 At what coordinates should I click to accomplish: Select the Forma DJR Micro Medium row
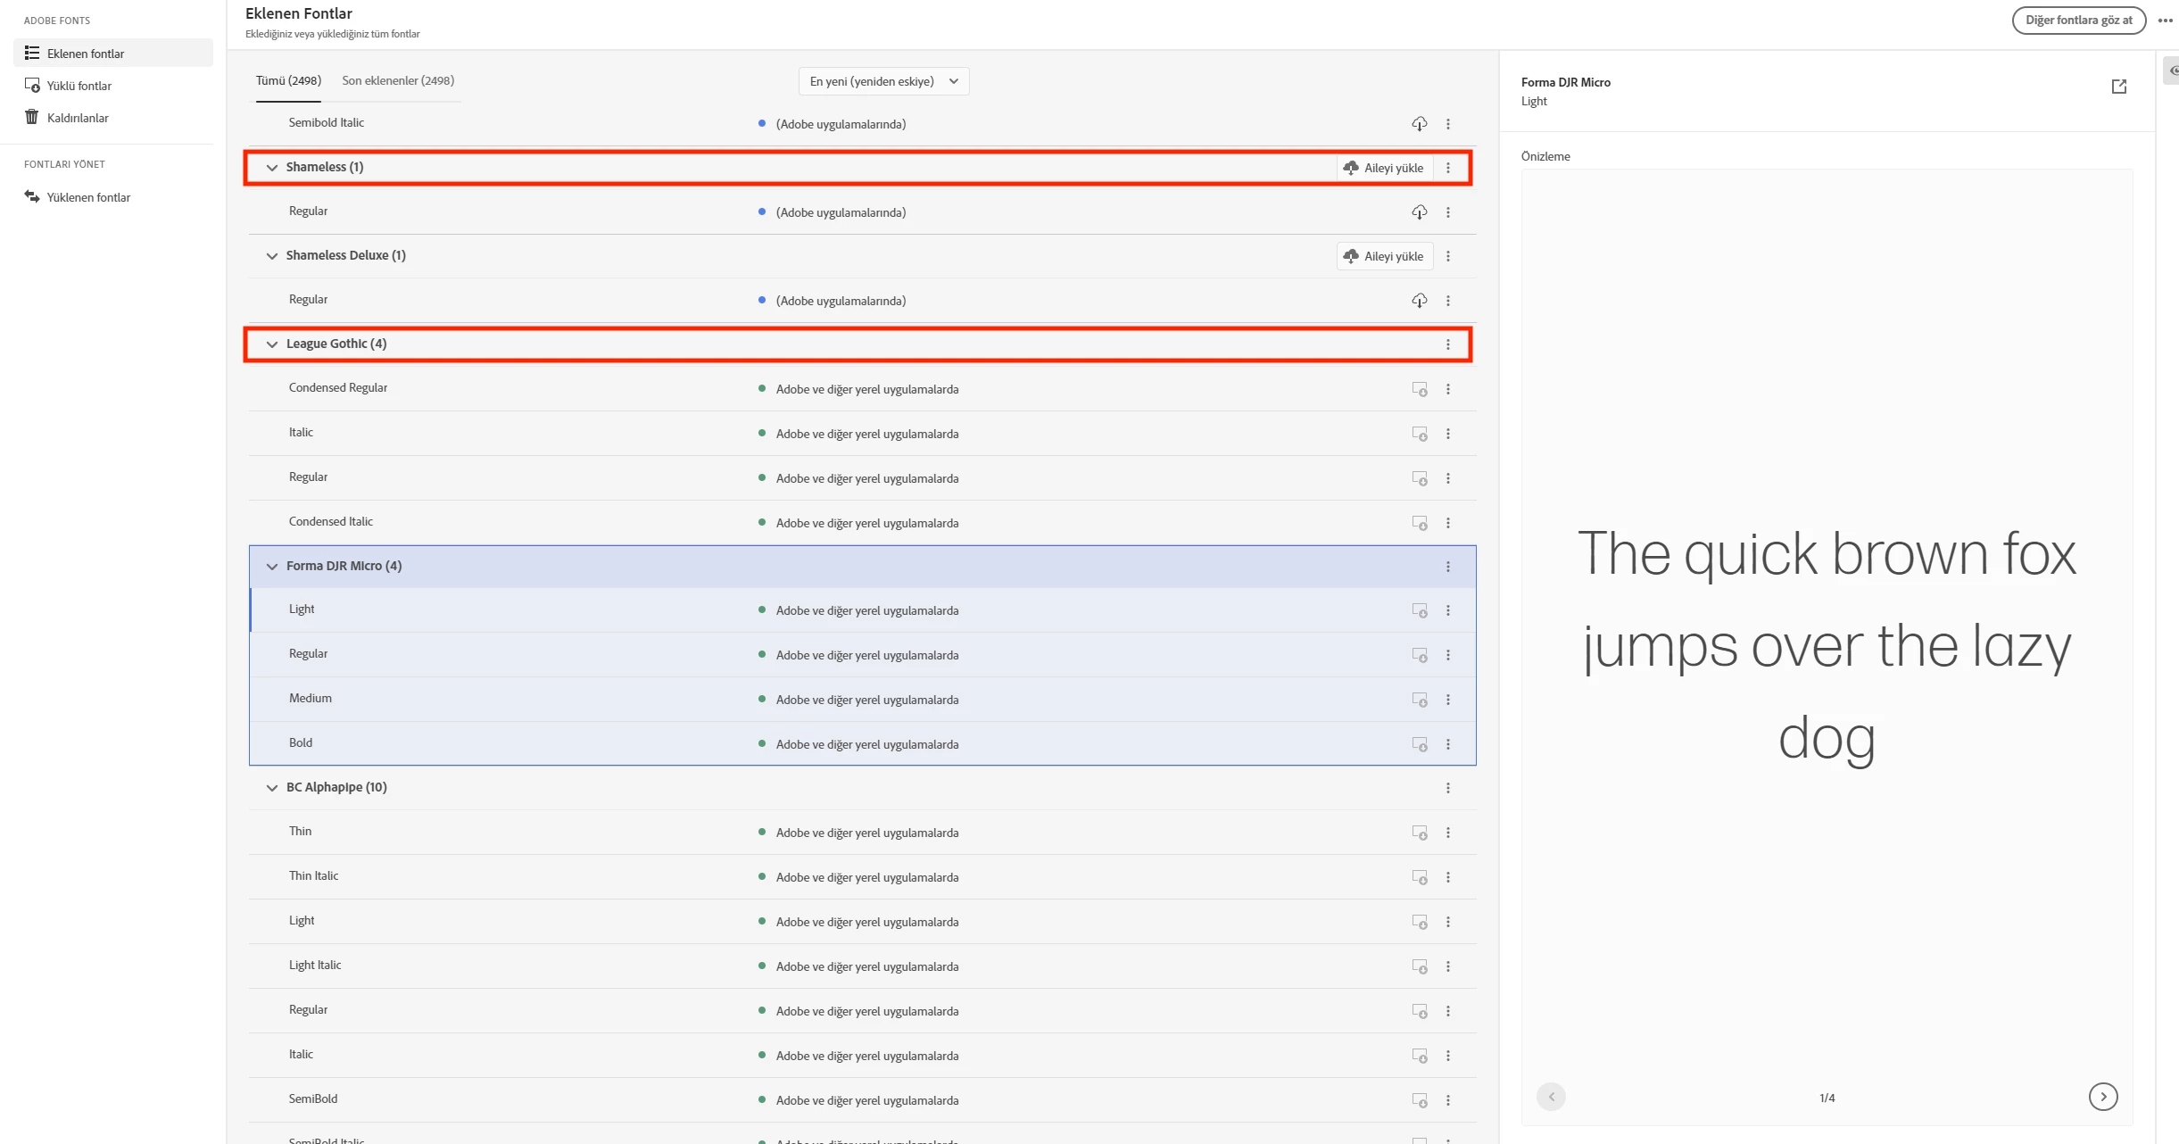coord(311,699)
